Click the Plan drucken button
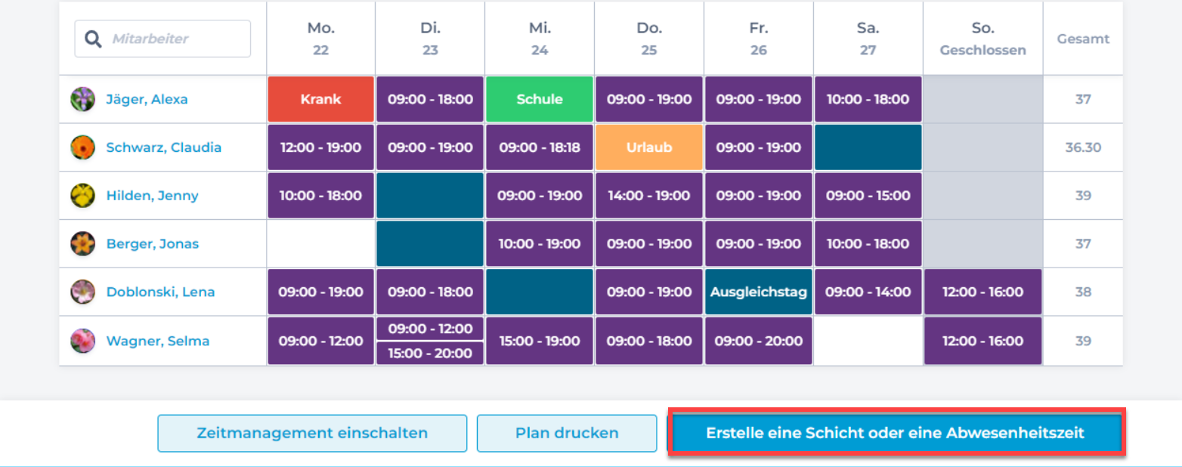This screenshot has height=467, width=1182. pyautogui.click(x=567, y=433)
